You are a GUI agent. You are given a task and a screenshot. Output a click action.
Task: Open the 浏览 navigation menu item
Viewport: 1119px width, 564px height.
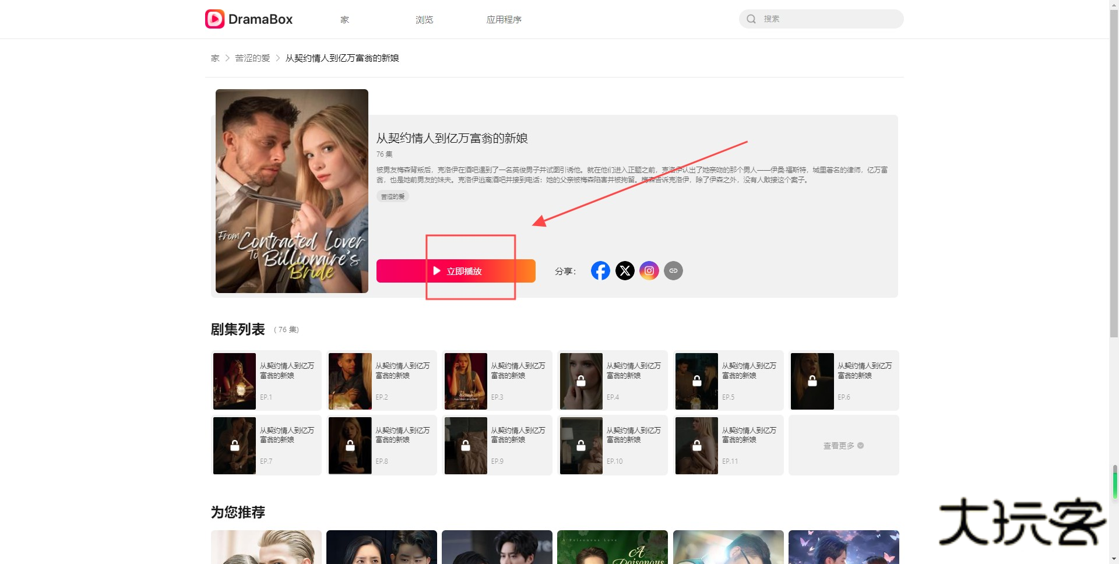424,20
